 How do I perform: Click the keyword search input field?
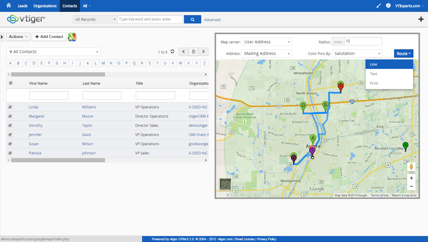tap(150, 19)
